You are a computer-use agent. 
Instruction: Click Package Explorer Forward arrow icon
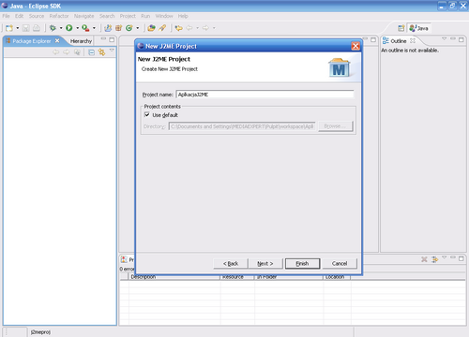pyautogui.click(x=66, y=52)
